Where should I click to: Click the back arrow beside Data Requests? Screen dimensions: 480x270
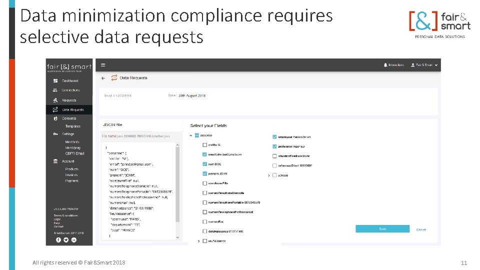tap(103, 78)
